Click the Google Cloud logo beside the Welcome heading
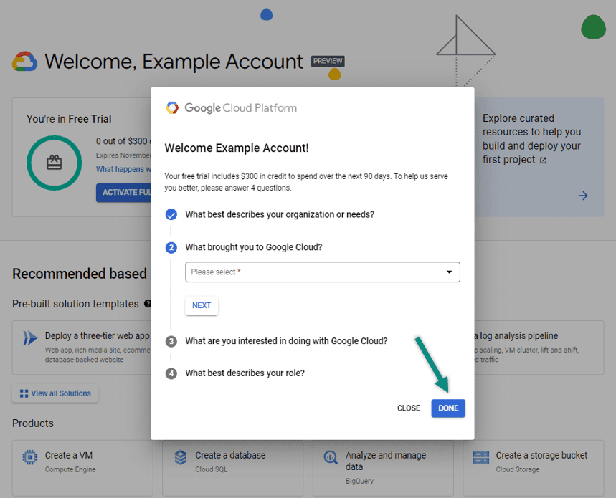Viewport: 616px width, 498px height. click(x=25, y=61)
